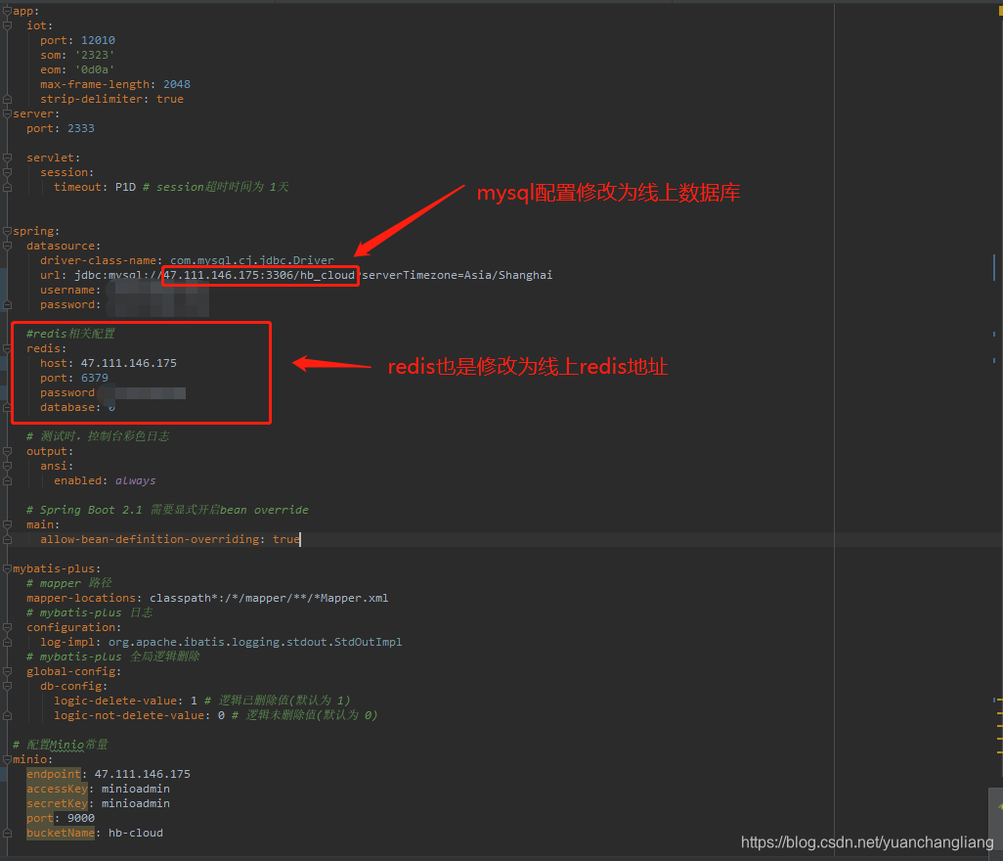Click redis port value 6379
The height and width of the screenshot is (861, 1003).
[95, 378]
